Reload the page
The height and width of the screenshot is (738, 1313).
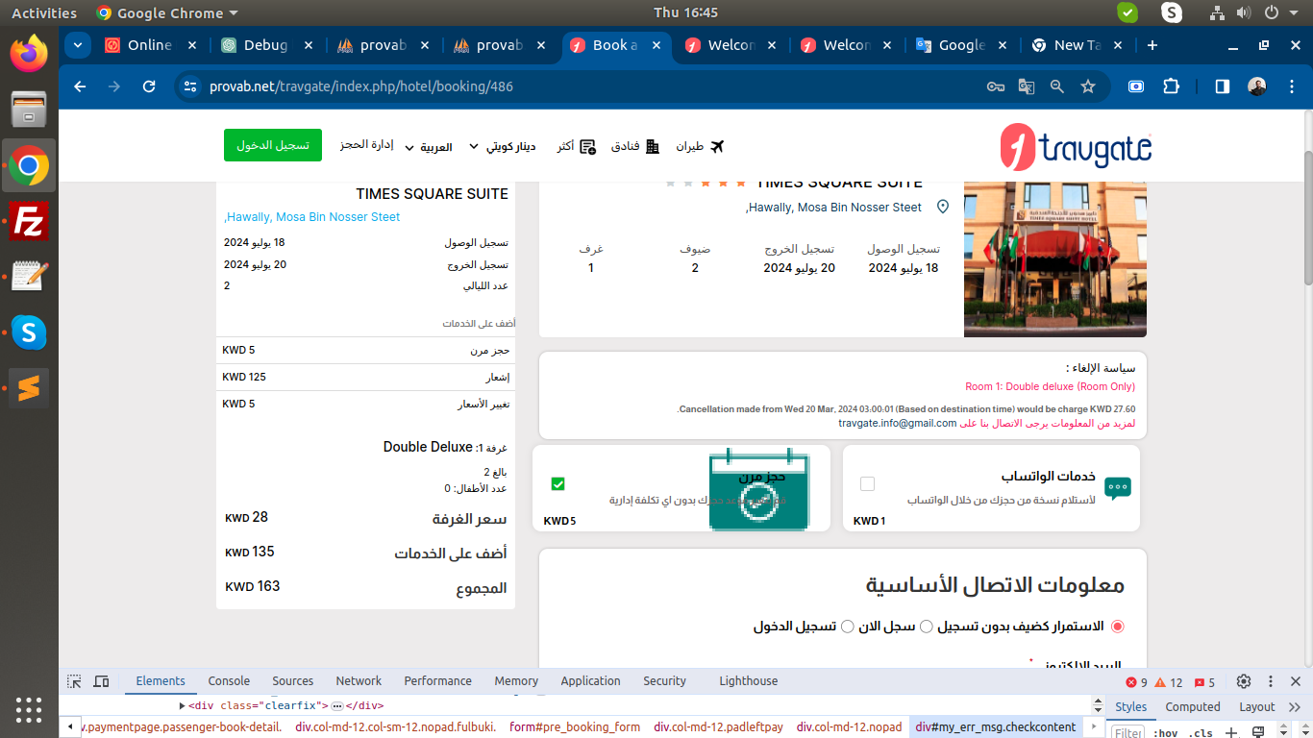[x=149, y=86]
